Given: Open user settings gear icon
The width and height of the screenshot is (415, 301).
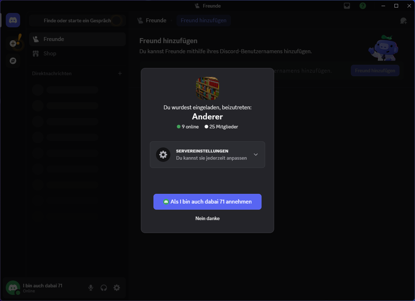Looking at the screenshot, I should click(117, 288).
